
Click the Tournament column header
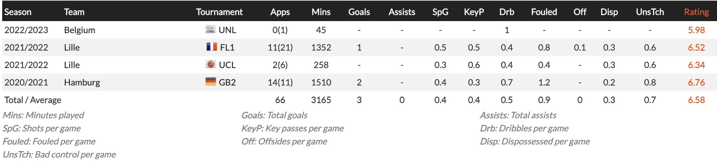(219, 12)
